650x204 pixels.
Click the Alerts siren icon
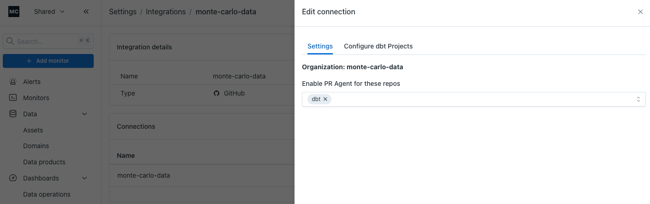tap(13, 82)
